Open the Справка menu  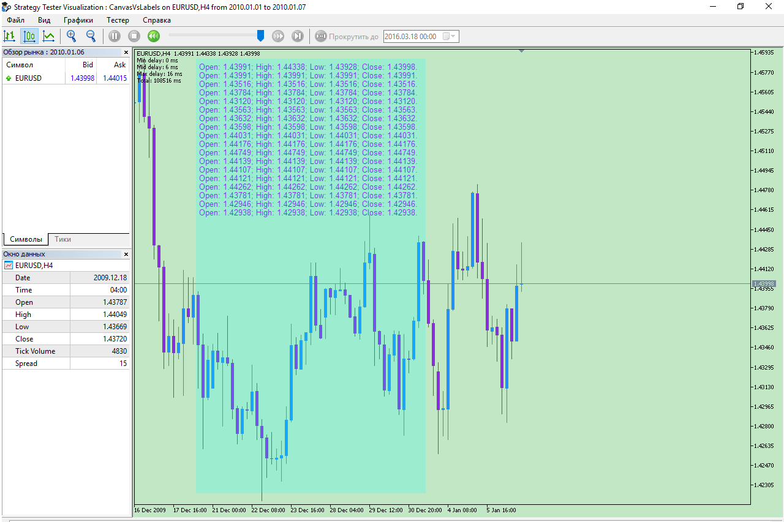click(x=157, y=20)
